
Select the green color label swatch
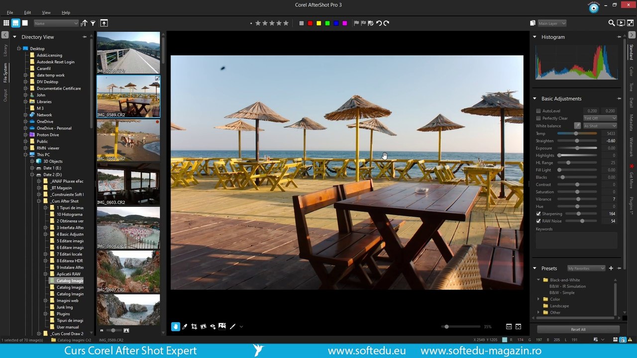[327, 23]
